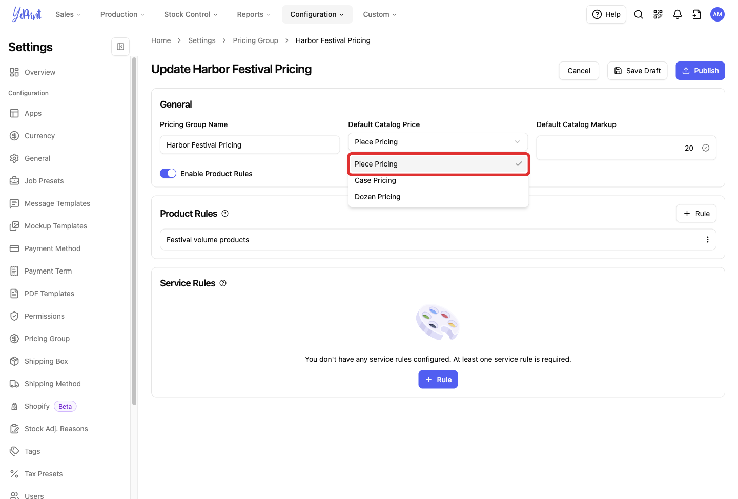Open the Configuration menu
Viewport: 738px width, 499px height.
coord(317,14)
